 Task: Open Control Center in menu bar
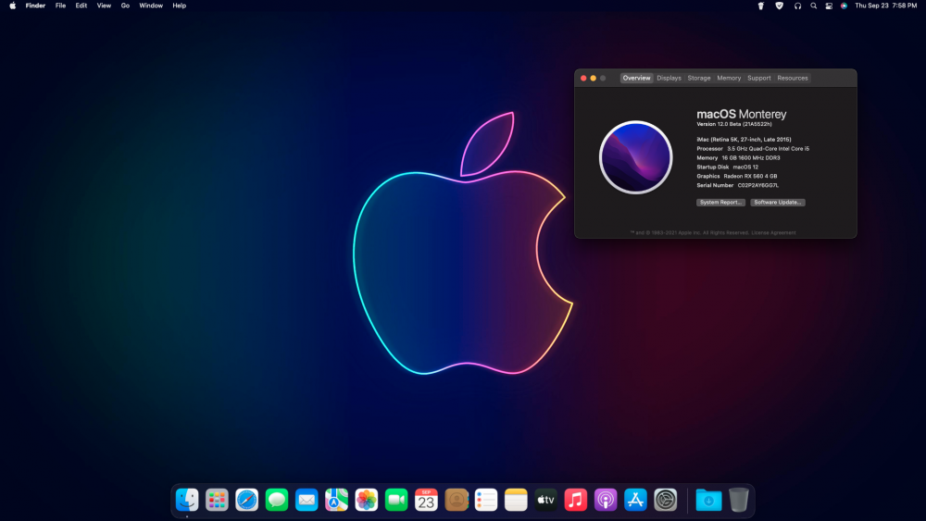tap(829, 6)
